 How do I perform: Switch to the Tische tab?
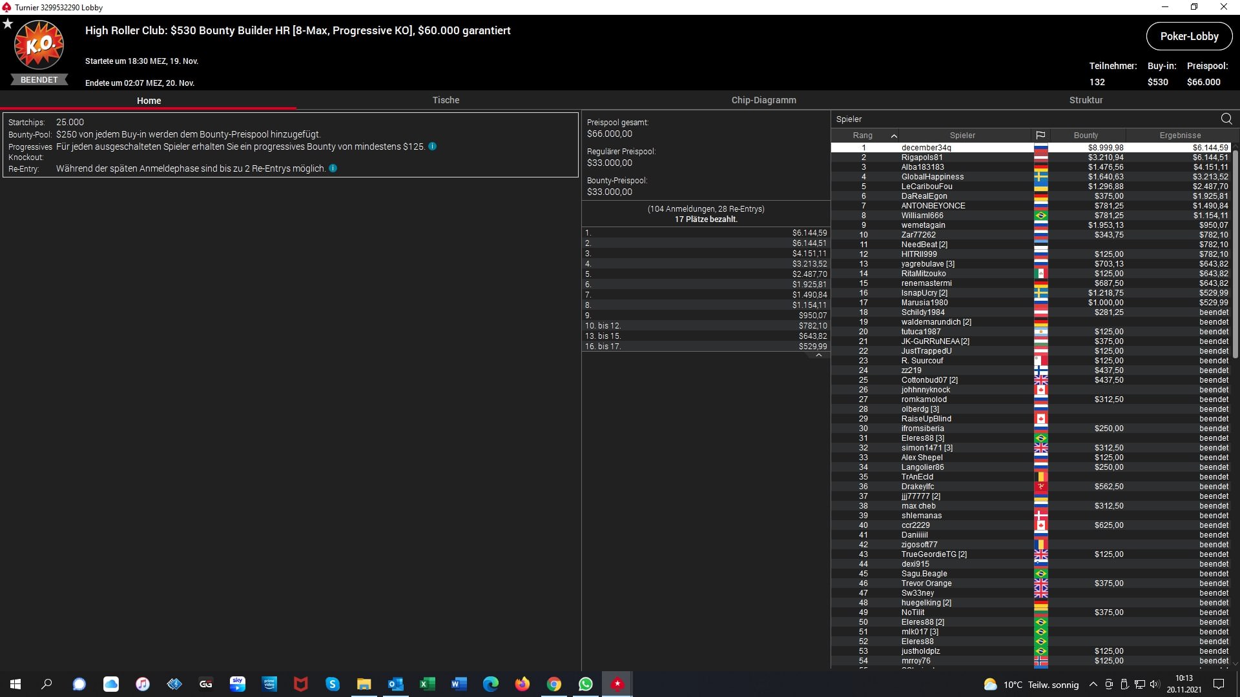[x=446, y=100]
